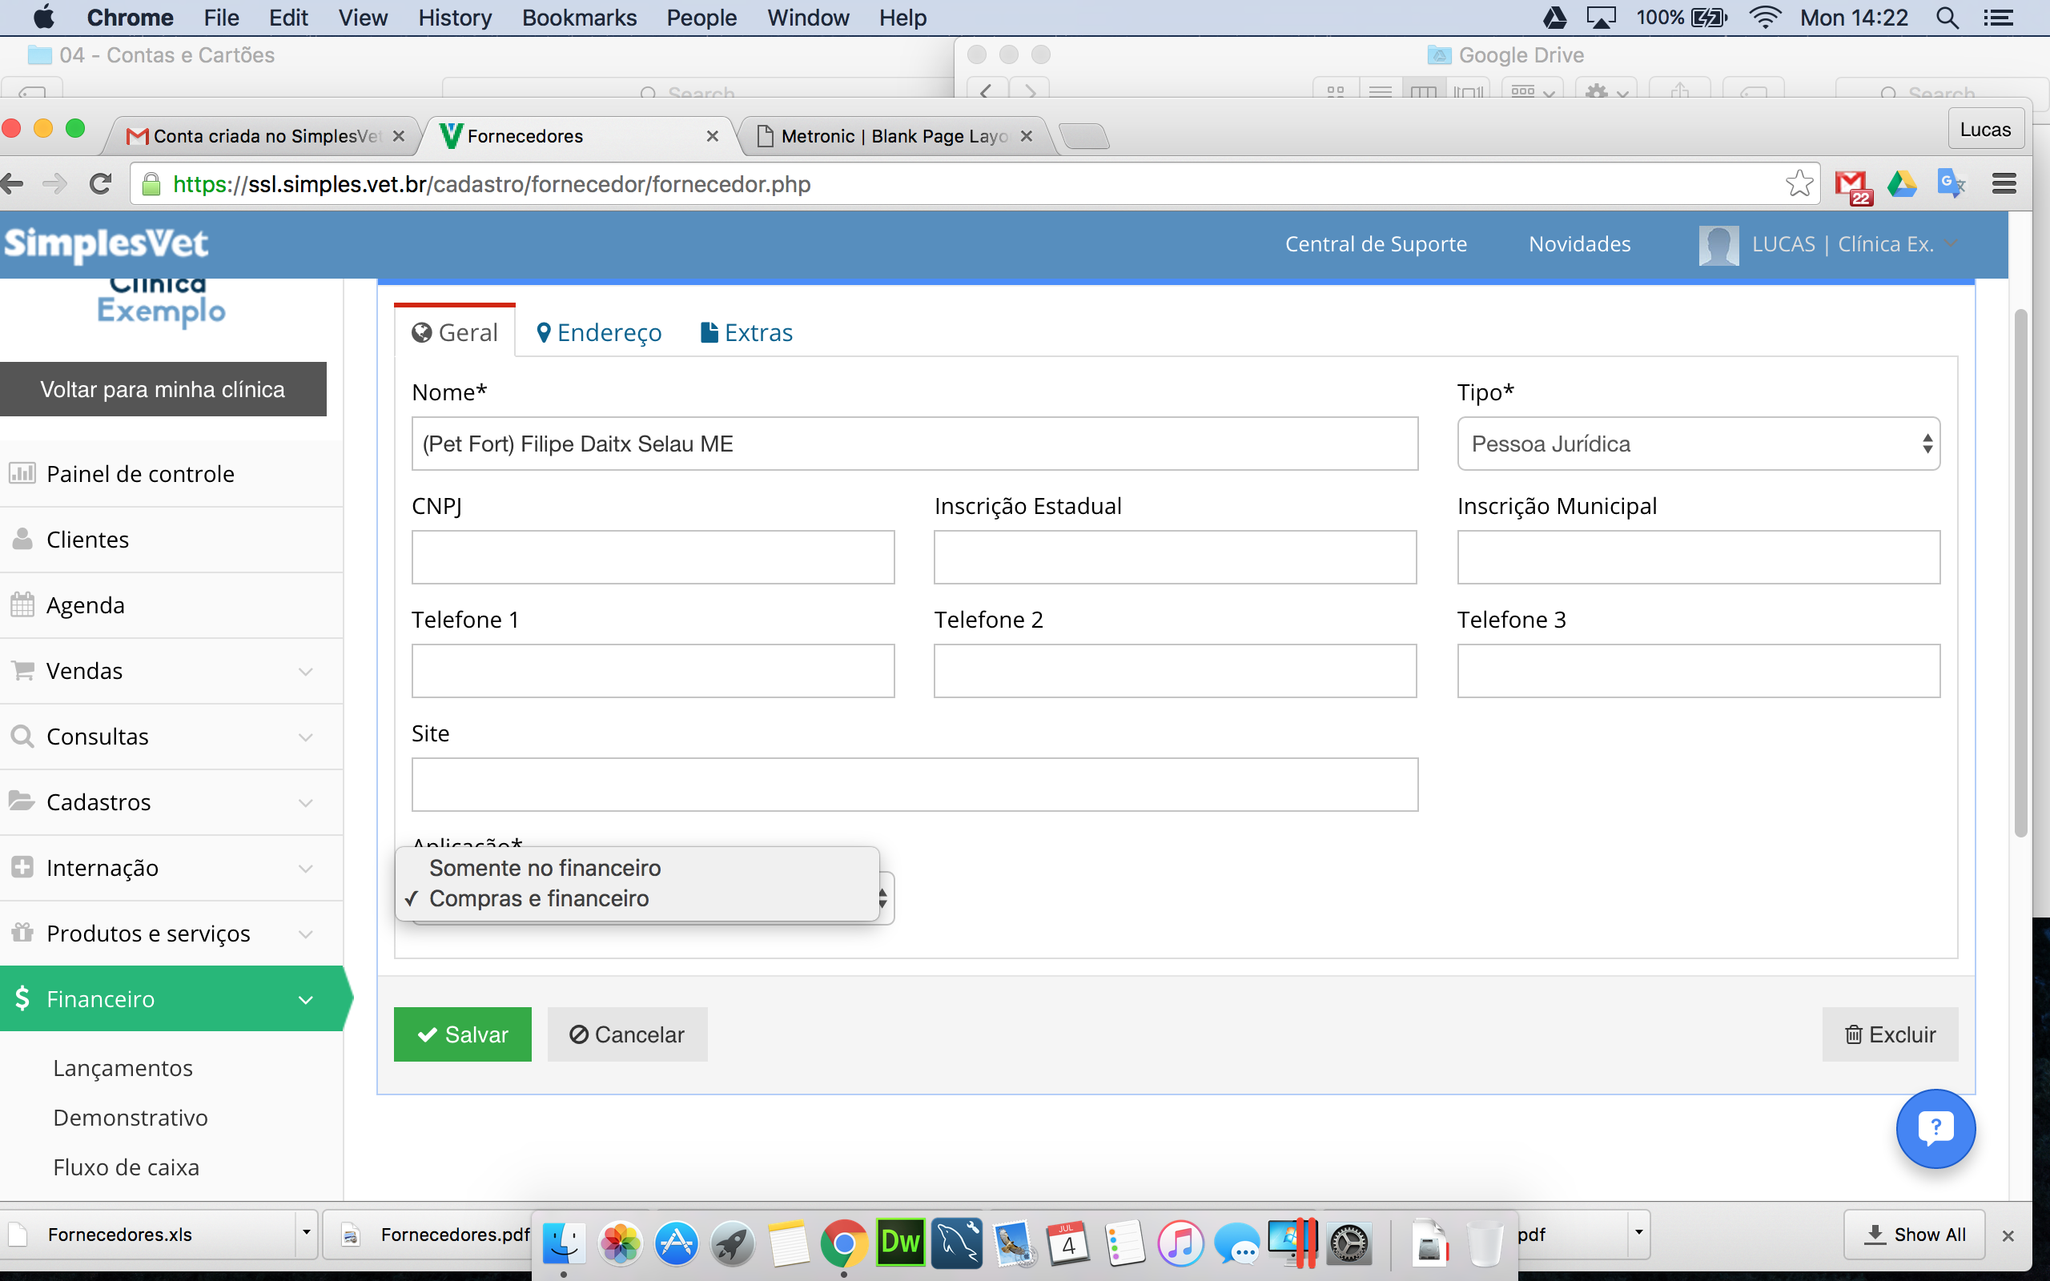Expand the Vendas sidebar menu
The image size is (2050, 1281).
tap(171, 671)
